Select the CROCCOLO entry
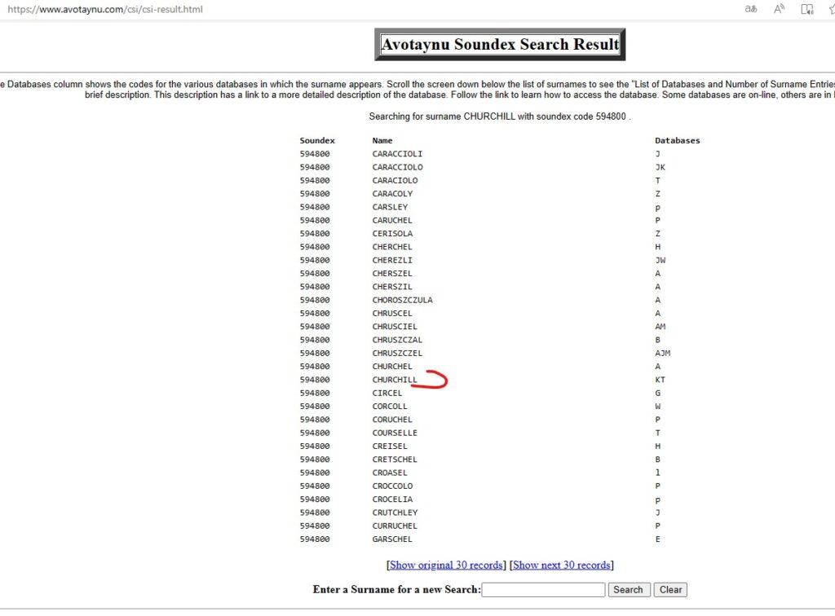Image resolution: width=835 pixels, height=616 pixels. tap(392, 486)
